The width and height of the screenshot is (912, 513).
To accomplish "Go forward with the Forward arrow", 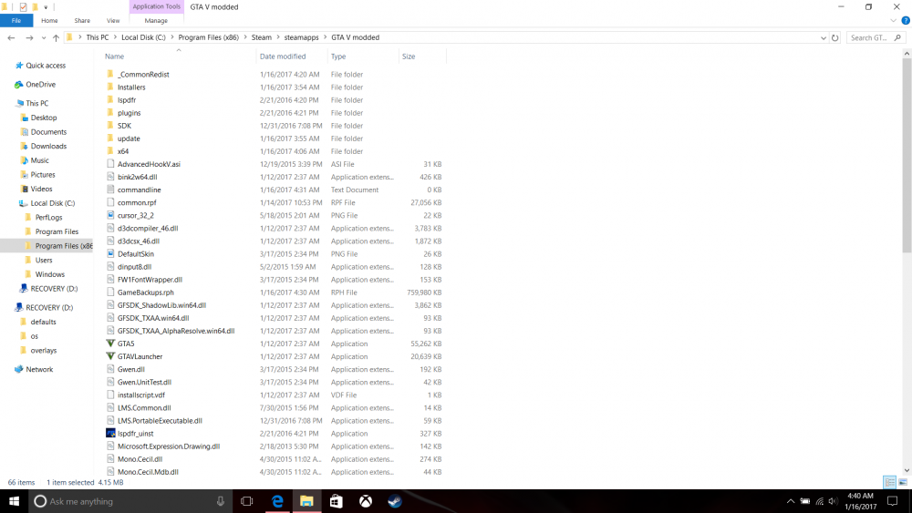I will click(29, 37).
